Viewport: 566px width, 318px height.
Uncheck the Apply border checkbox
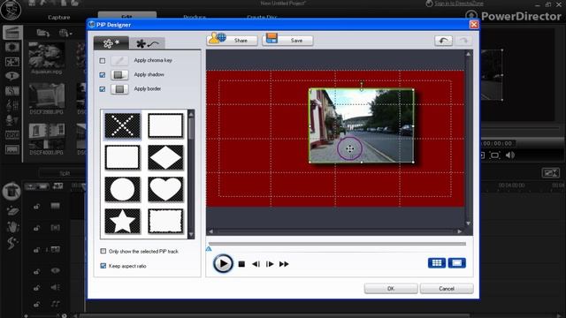[103, 88]
